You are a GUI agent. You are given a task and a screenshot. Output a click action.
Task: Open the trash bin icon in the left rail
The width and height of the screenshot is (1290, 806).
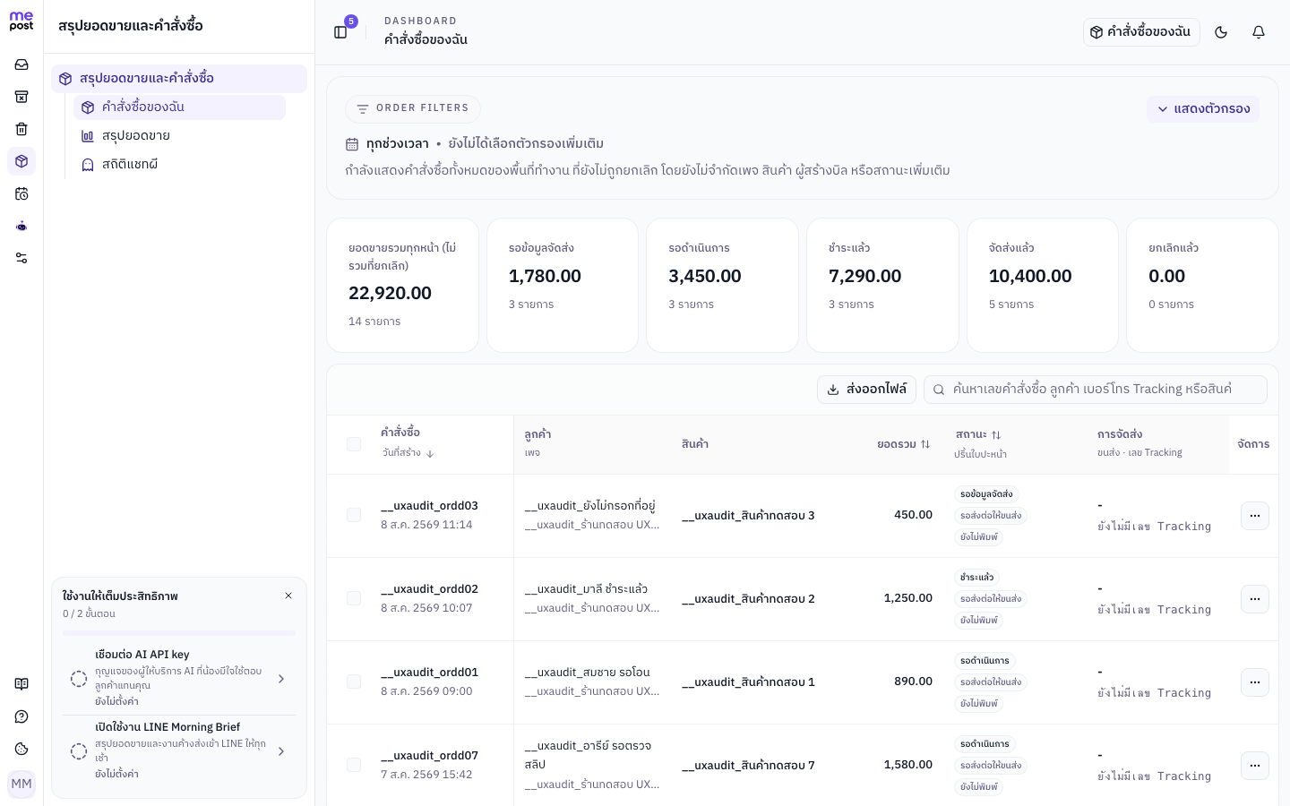click(21, 129)
